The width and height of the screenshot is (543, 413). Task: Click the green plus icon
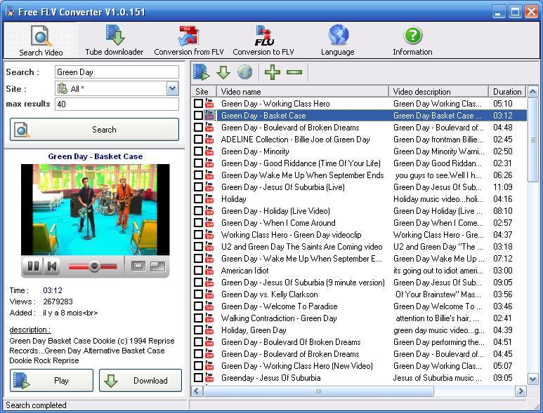tap(273, 72)
